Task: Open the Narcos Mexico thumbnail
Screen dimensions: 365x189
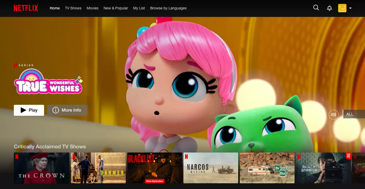Action: coord(211,168)
